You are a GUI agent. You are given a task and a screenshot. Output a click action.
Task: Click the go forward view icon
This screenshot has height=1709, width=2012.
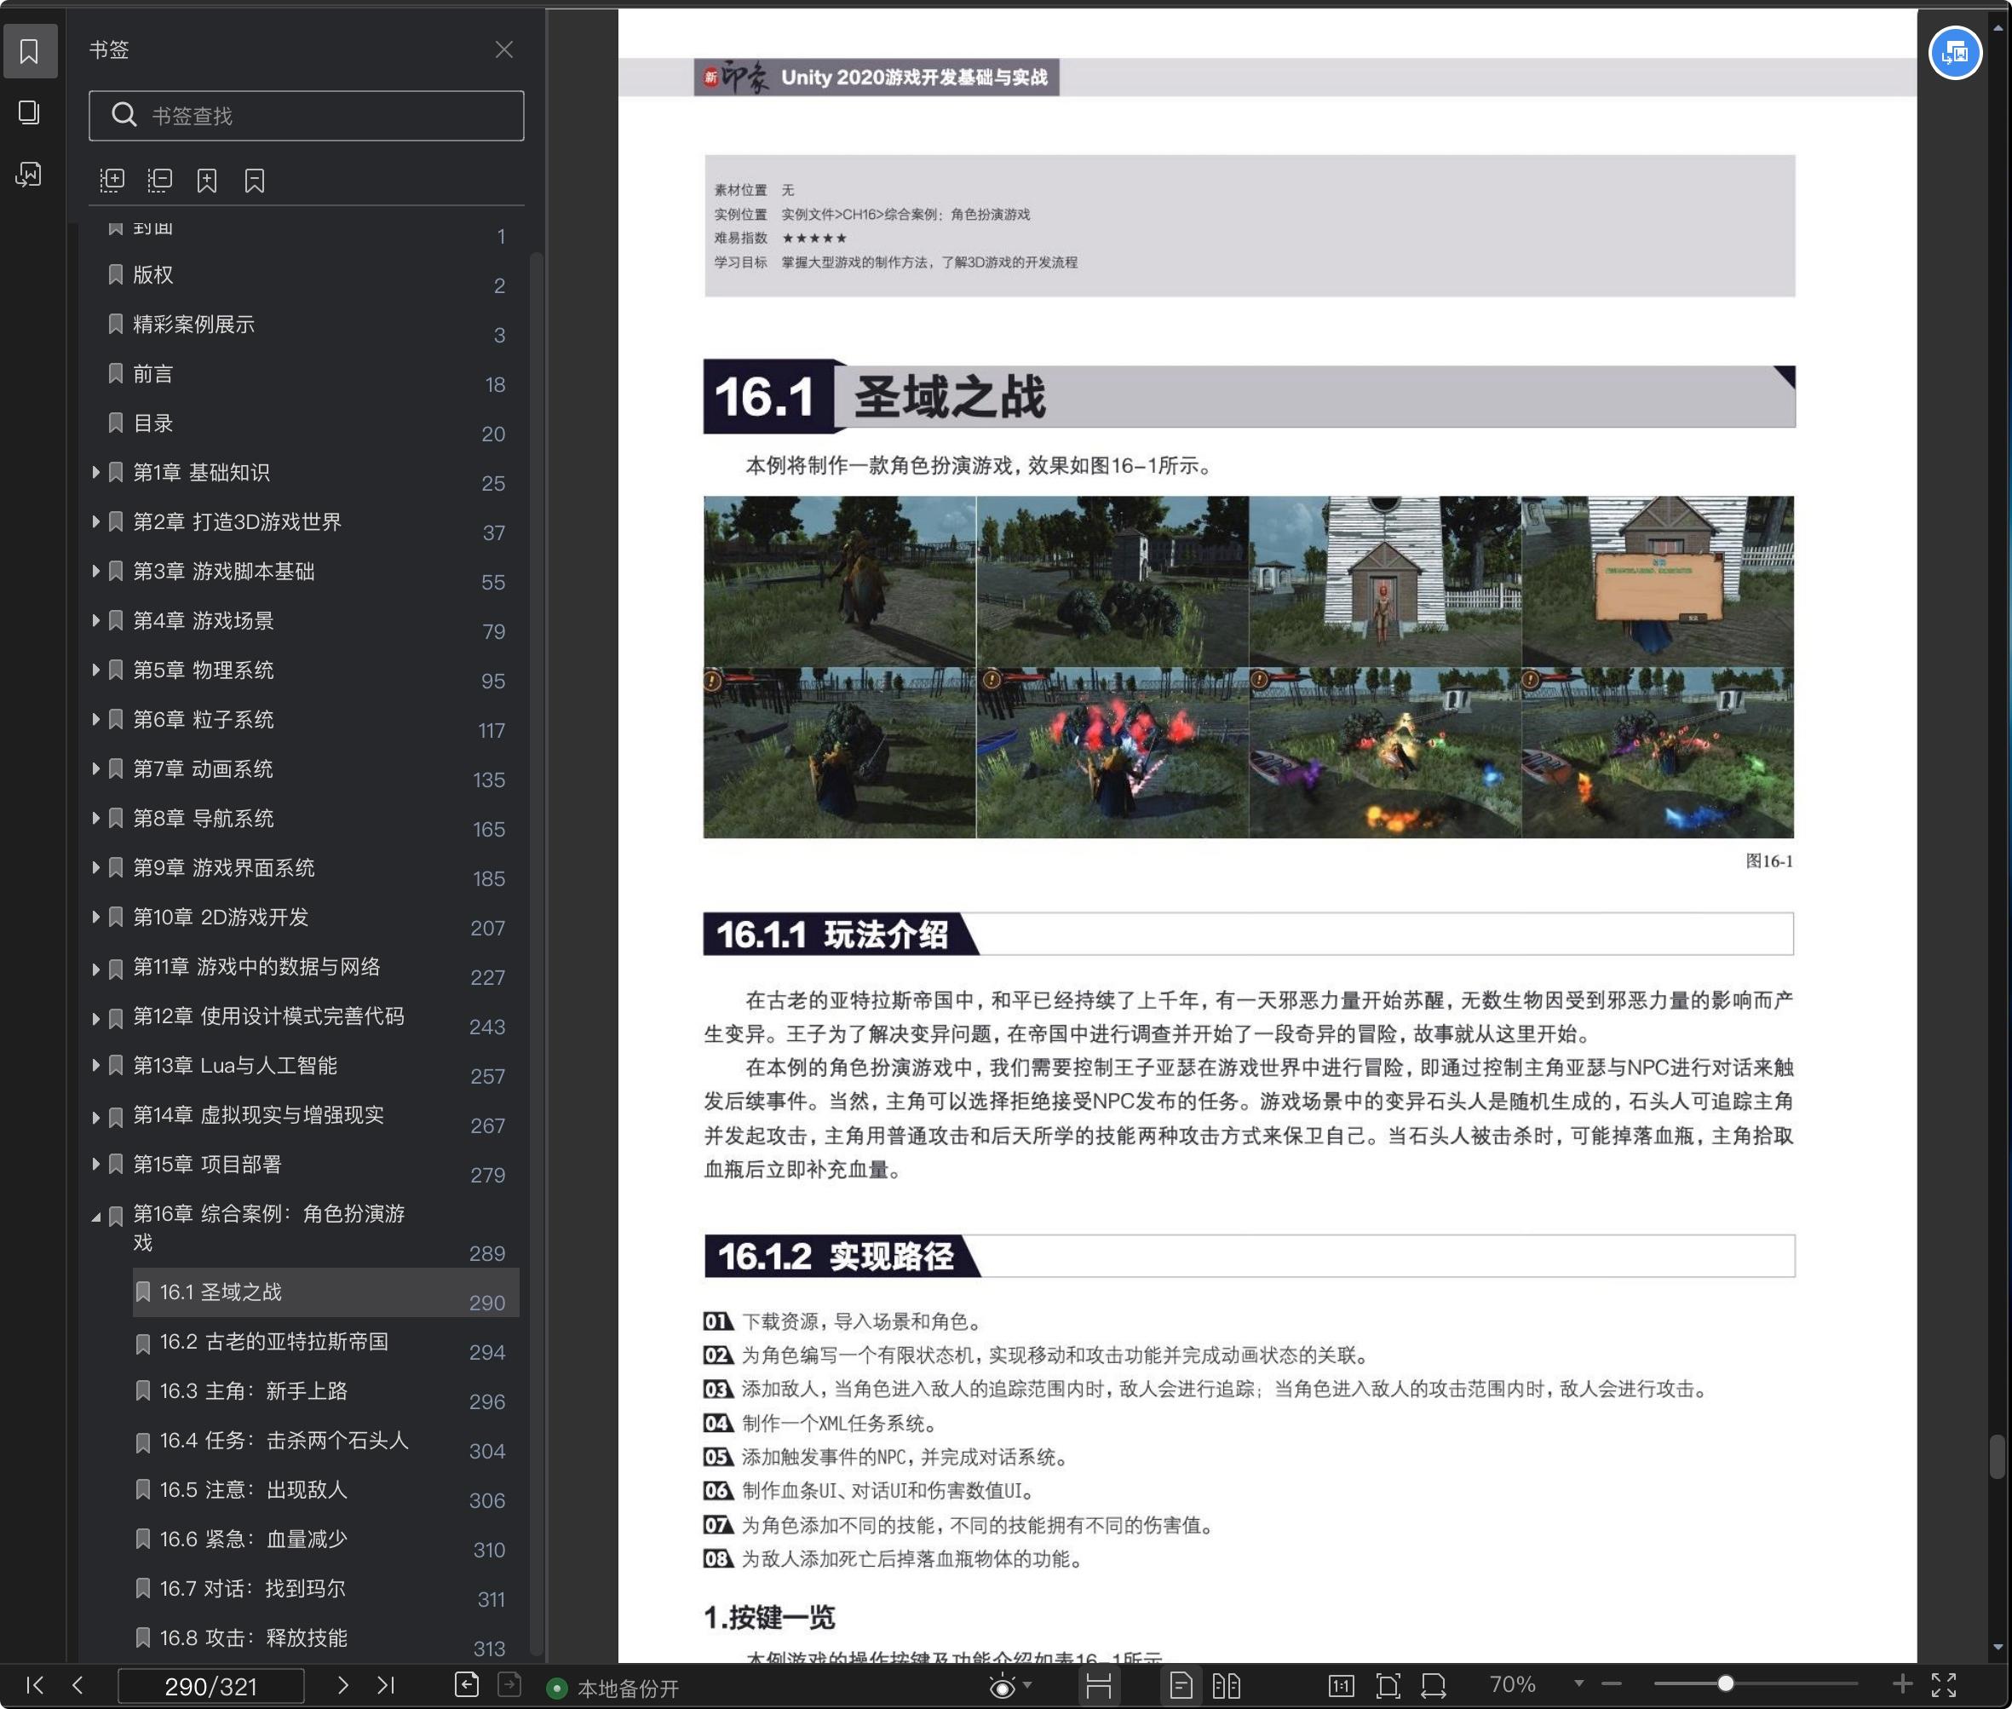(x=509, y=1685)
